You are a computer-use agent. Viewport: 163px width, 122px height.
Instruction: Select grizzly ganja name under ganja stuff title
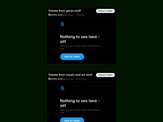click(x=57, y=15)
